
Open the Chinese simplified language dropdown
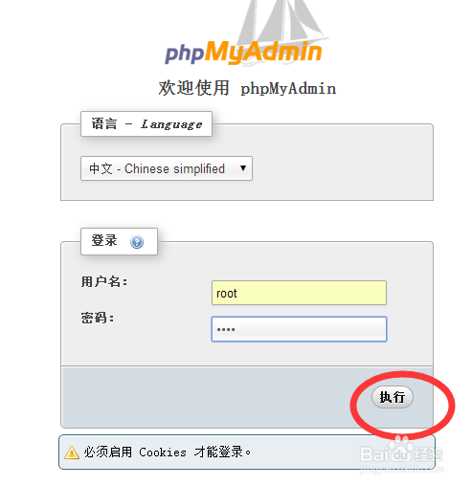167,168
